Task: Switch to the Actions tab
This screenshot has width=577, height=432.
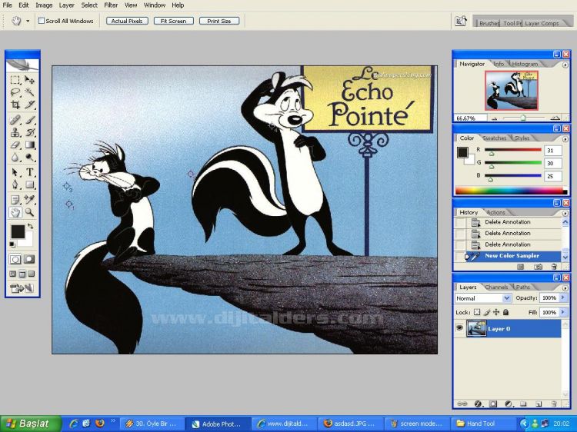Action: coord(495,212)
